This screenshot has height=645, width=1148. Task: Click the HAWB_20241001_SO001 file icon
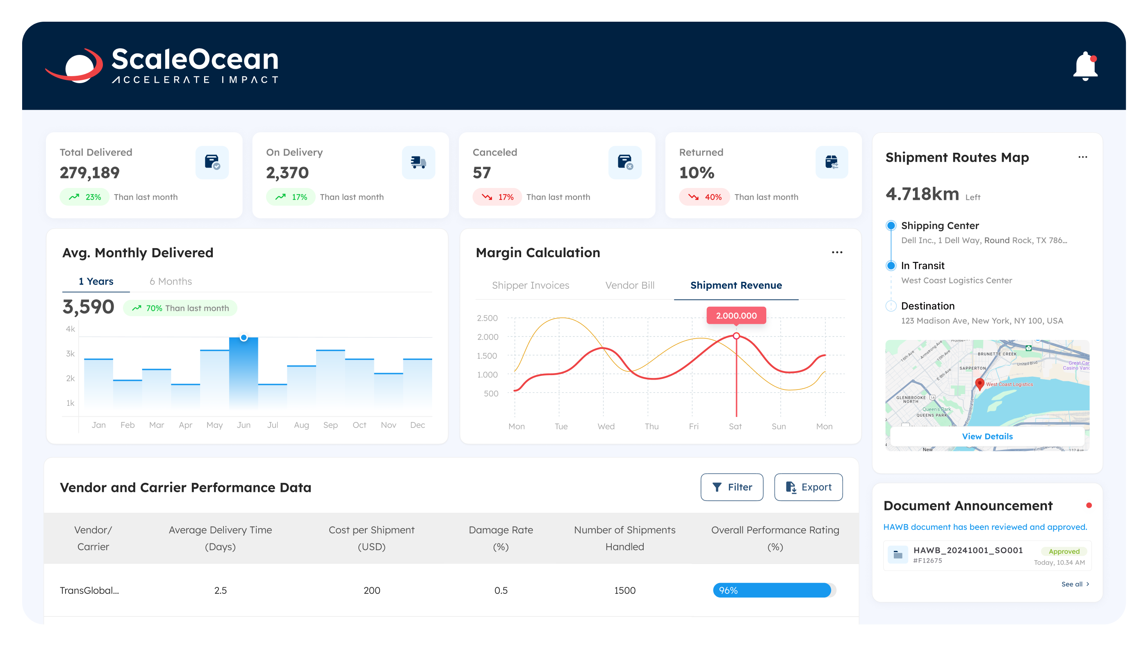899,554
